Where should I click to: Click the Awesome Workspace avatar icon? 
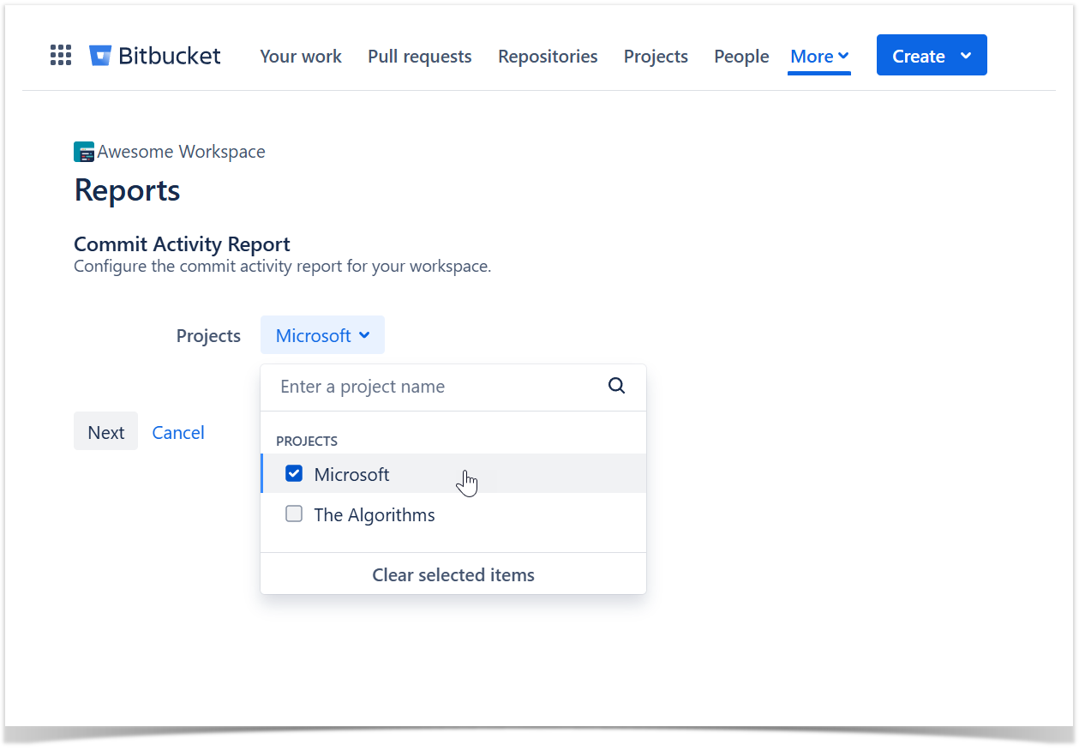[x=84, y=153]
